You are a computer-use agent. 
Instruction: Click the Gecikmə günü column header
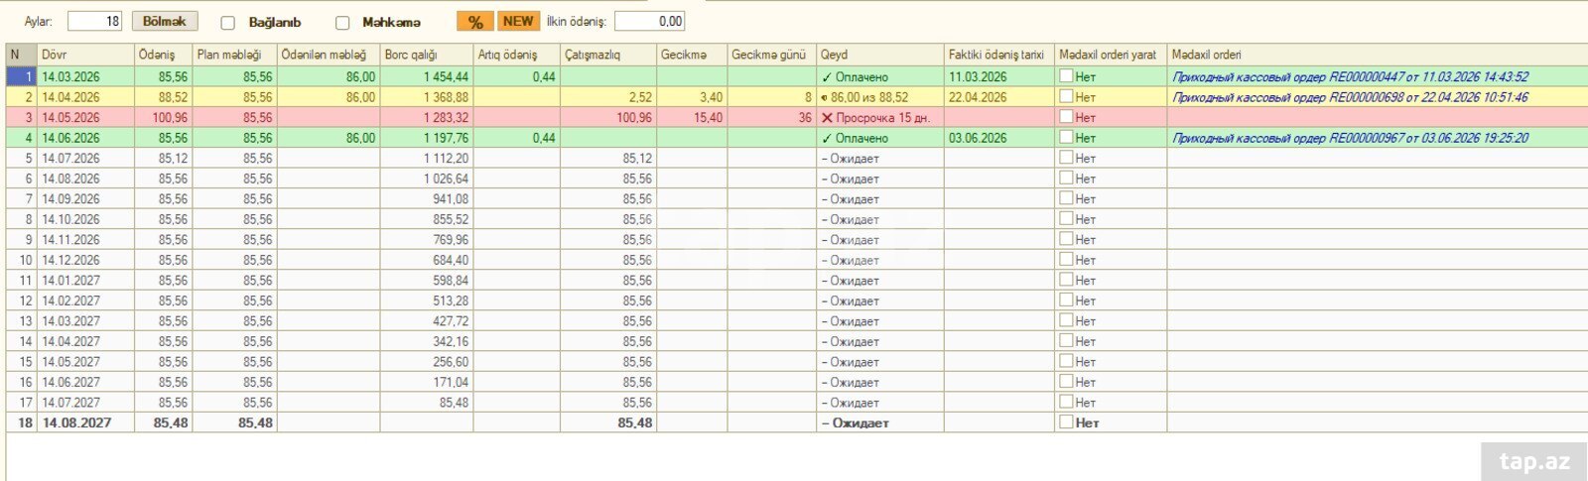click(771, 55)
